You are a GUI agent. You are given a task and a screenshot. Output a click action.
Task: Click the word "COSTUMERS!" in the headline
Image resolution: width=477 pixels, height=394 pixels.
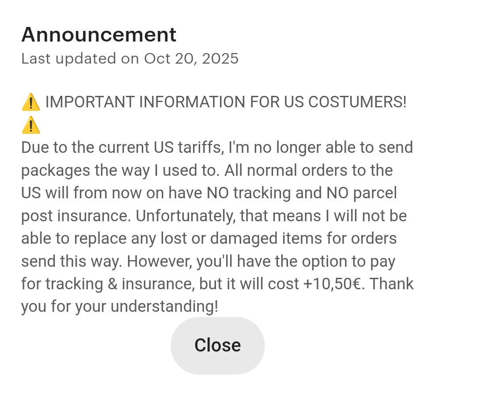[357, 102]
